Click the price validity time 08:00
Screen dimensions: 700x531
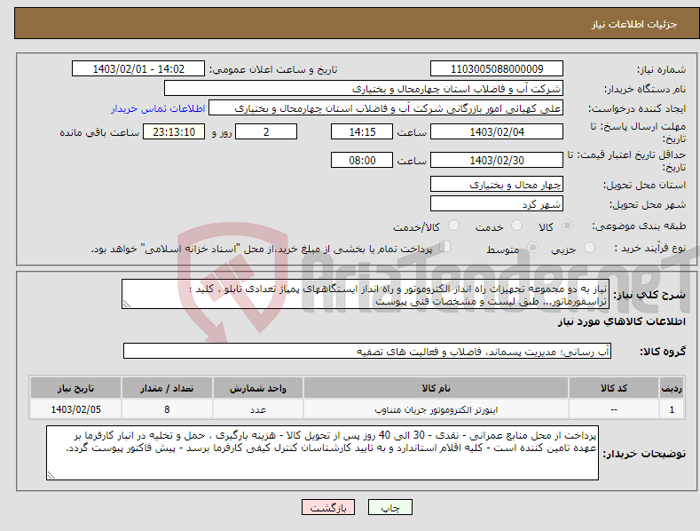362,160
